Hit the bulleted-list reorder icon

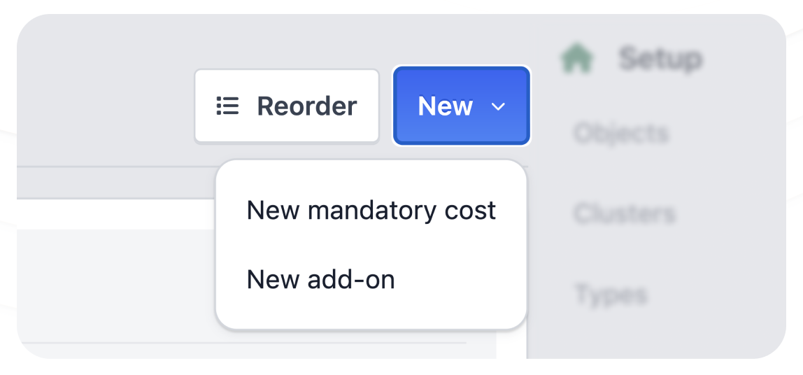click(x=227, y=106)
